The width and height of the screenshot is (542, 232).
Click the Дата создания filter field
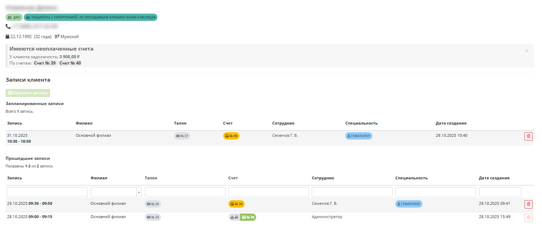500,192
